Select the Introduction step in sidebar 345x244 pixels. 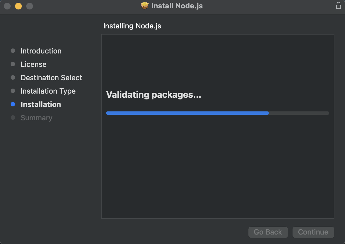click(x=41, y=51)
